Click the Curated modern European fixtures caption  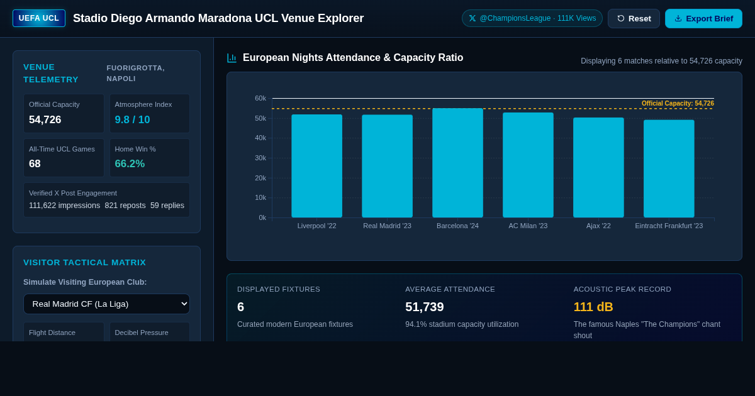point(295,324)
